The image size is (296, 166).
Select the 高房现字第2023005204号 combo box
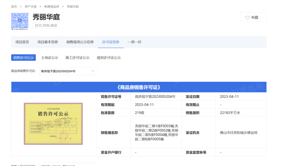[x=67, y=71]
